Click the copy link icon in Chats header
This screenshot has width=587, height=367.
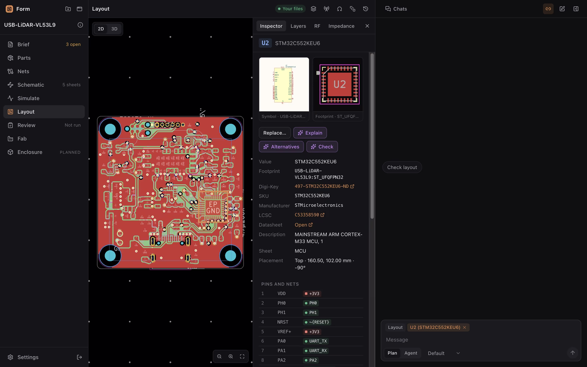[x=548, y=9]
